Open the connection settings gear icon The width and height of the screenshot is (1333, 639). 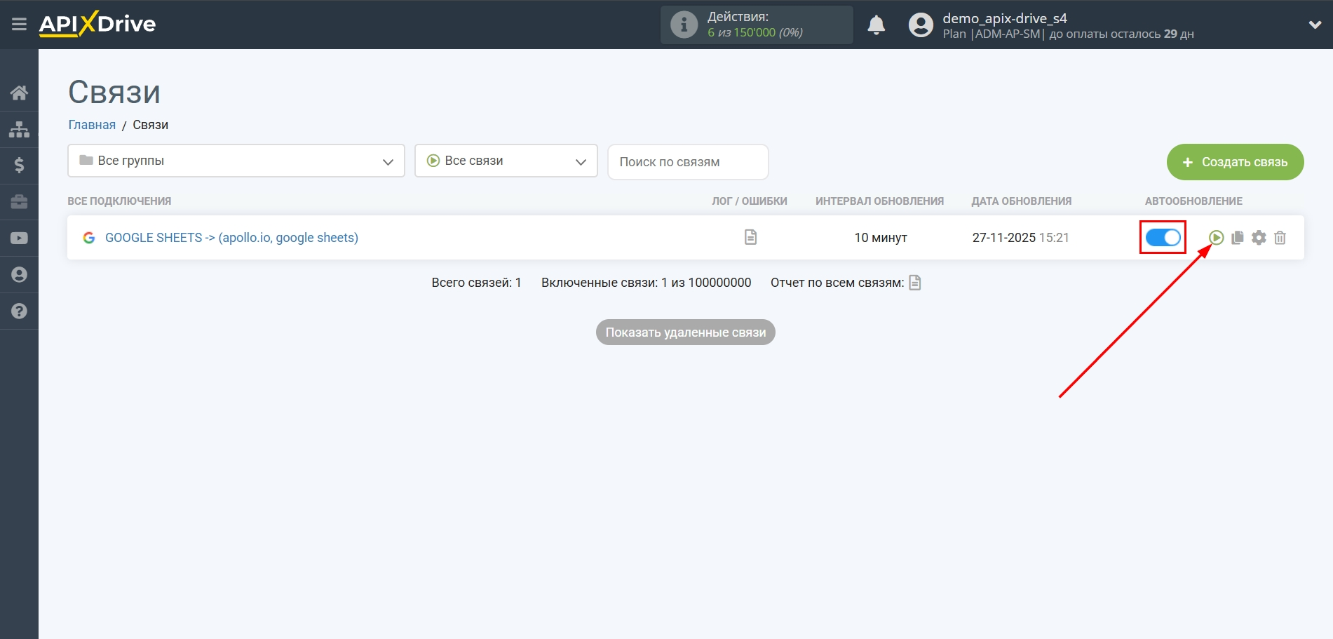pyautogui.click(x=1259, y=238)
